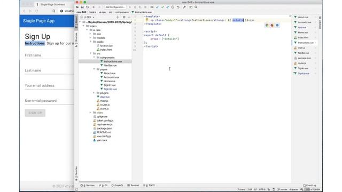Click the horizontal scrollbar of Project panel

(x=95, y=181)
